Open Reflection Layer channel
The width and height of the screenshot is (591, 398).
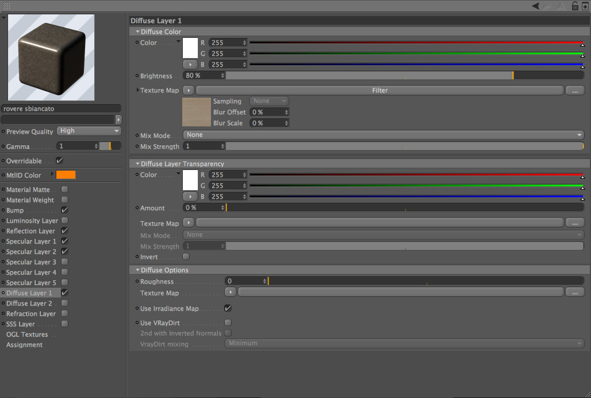tap(30, 231)
